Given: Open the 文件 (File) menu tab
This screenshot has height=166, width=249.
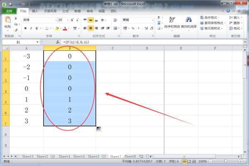Looking at the screenshot, I should coord(9,11).
